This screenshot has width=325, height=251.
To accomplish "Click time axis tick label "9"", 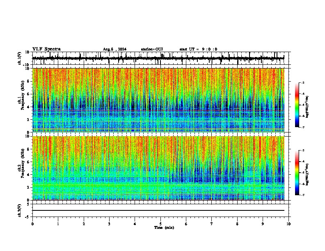I will 263,224.
